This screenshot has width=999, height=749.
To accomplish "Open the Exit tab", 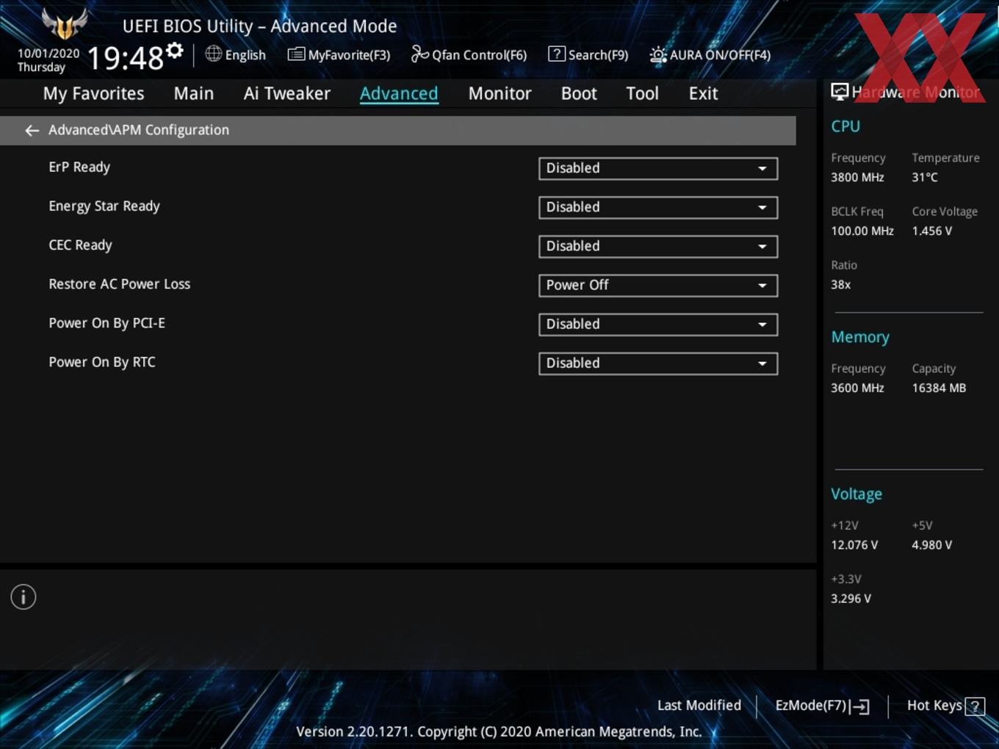I will pyautogui.click(x=703, y=93).
